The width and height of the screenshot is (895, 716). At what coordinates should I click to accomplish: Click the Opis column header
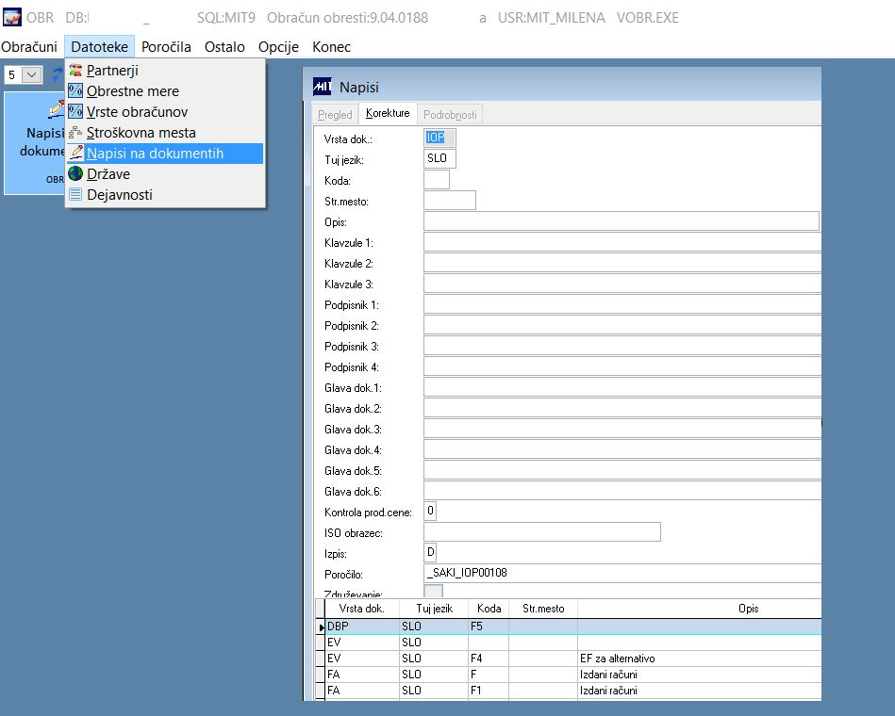pyautogui.click(x=699, y=609)
